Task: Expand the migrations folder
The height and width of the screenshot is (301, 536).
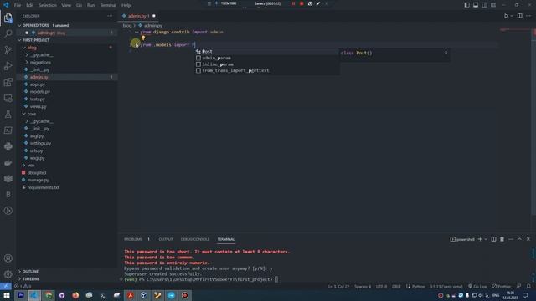Action: tap(27, 63)
